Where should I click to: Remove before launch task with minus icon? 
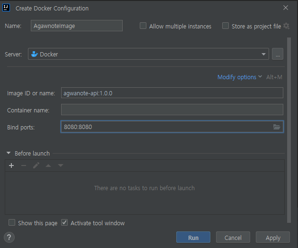pyautogui.click(x=24, y=165)
